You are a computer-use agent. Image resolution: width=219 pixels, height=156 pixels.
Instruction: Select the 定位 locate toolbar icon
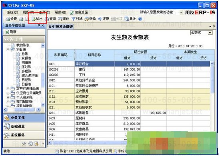[x=64, y=19]
